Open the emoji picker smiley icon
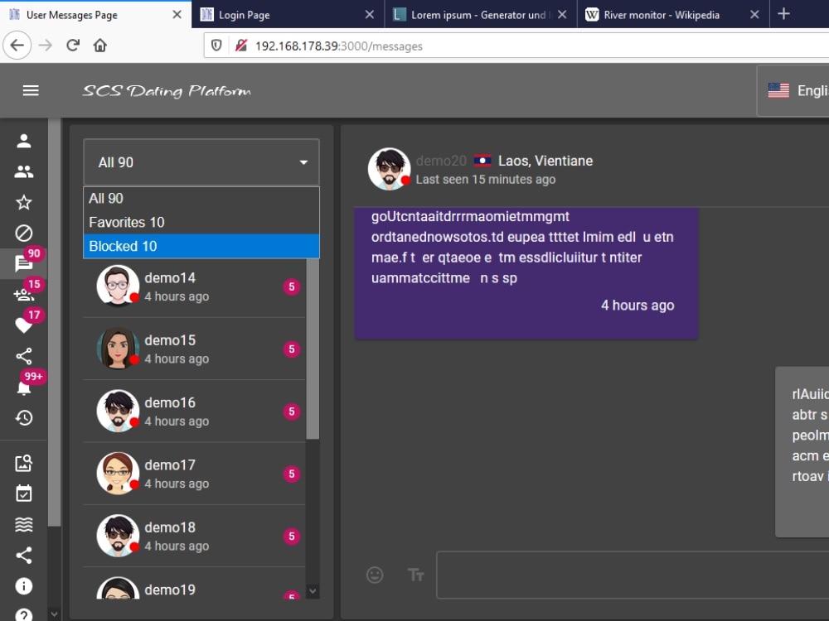 point(375,575)
